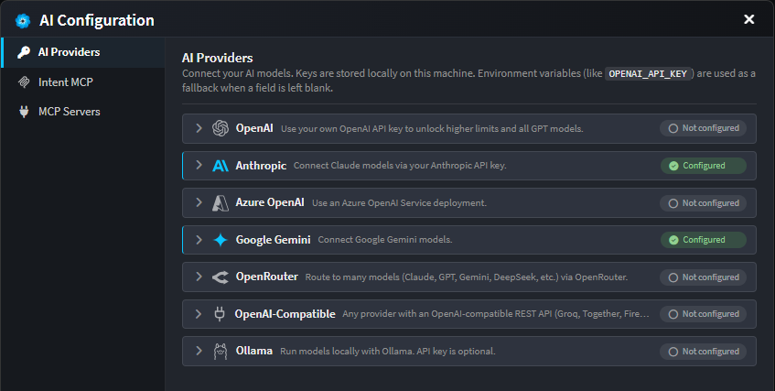Click the OpenRouter provider name
Viewport: 775px width, 391px height.
click(x=266, y=277)
